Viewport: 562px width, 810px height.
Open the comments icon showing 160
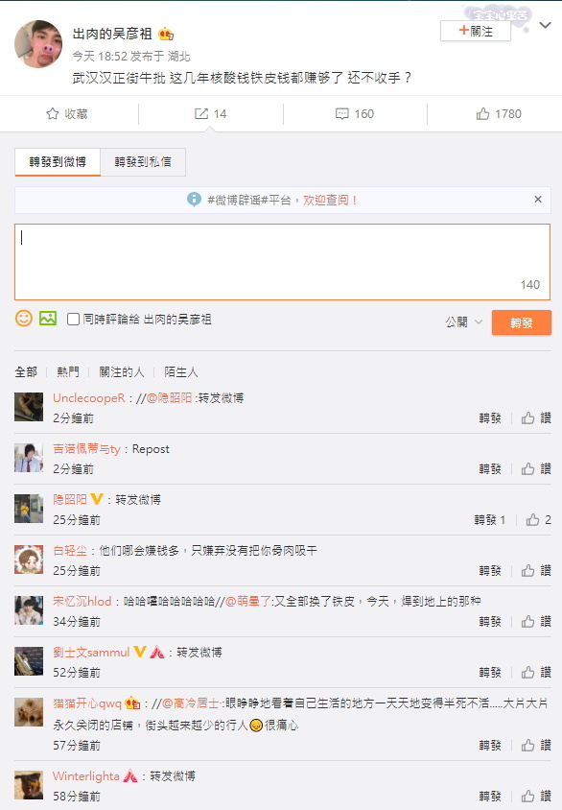pyautogui.click(x=341, y=113)
